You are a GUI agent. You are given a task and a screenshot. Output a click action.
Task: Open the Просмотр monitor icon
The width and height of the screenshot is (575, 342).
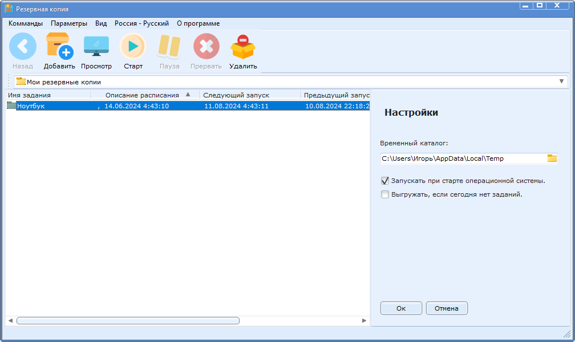click(x=96, y=47)
